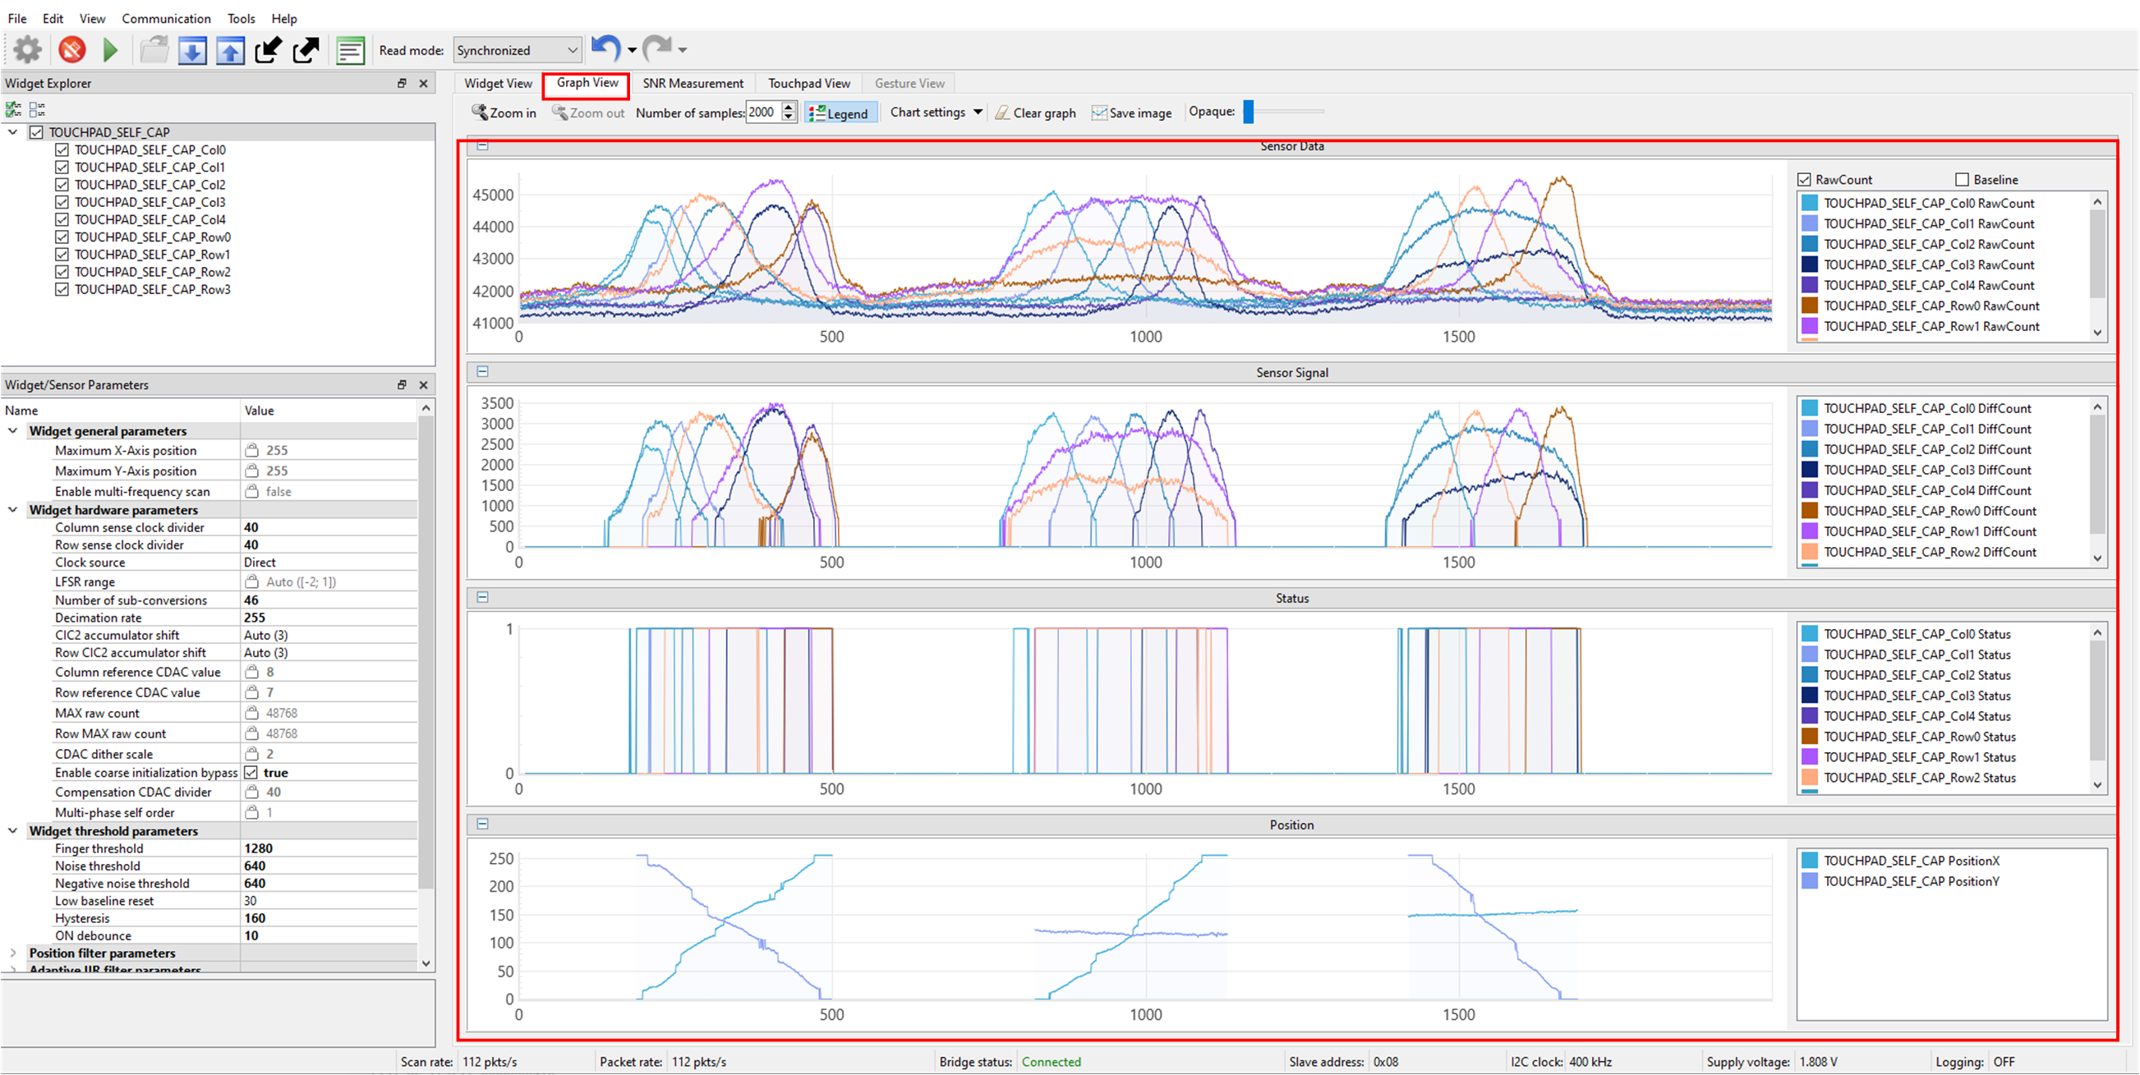The image size is (2140, 1075).
Task: Adjust the Opaque slider
Action: point(1249,112)
